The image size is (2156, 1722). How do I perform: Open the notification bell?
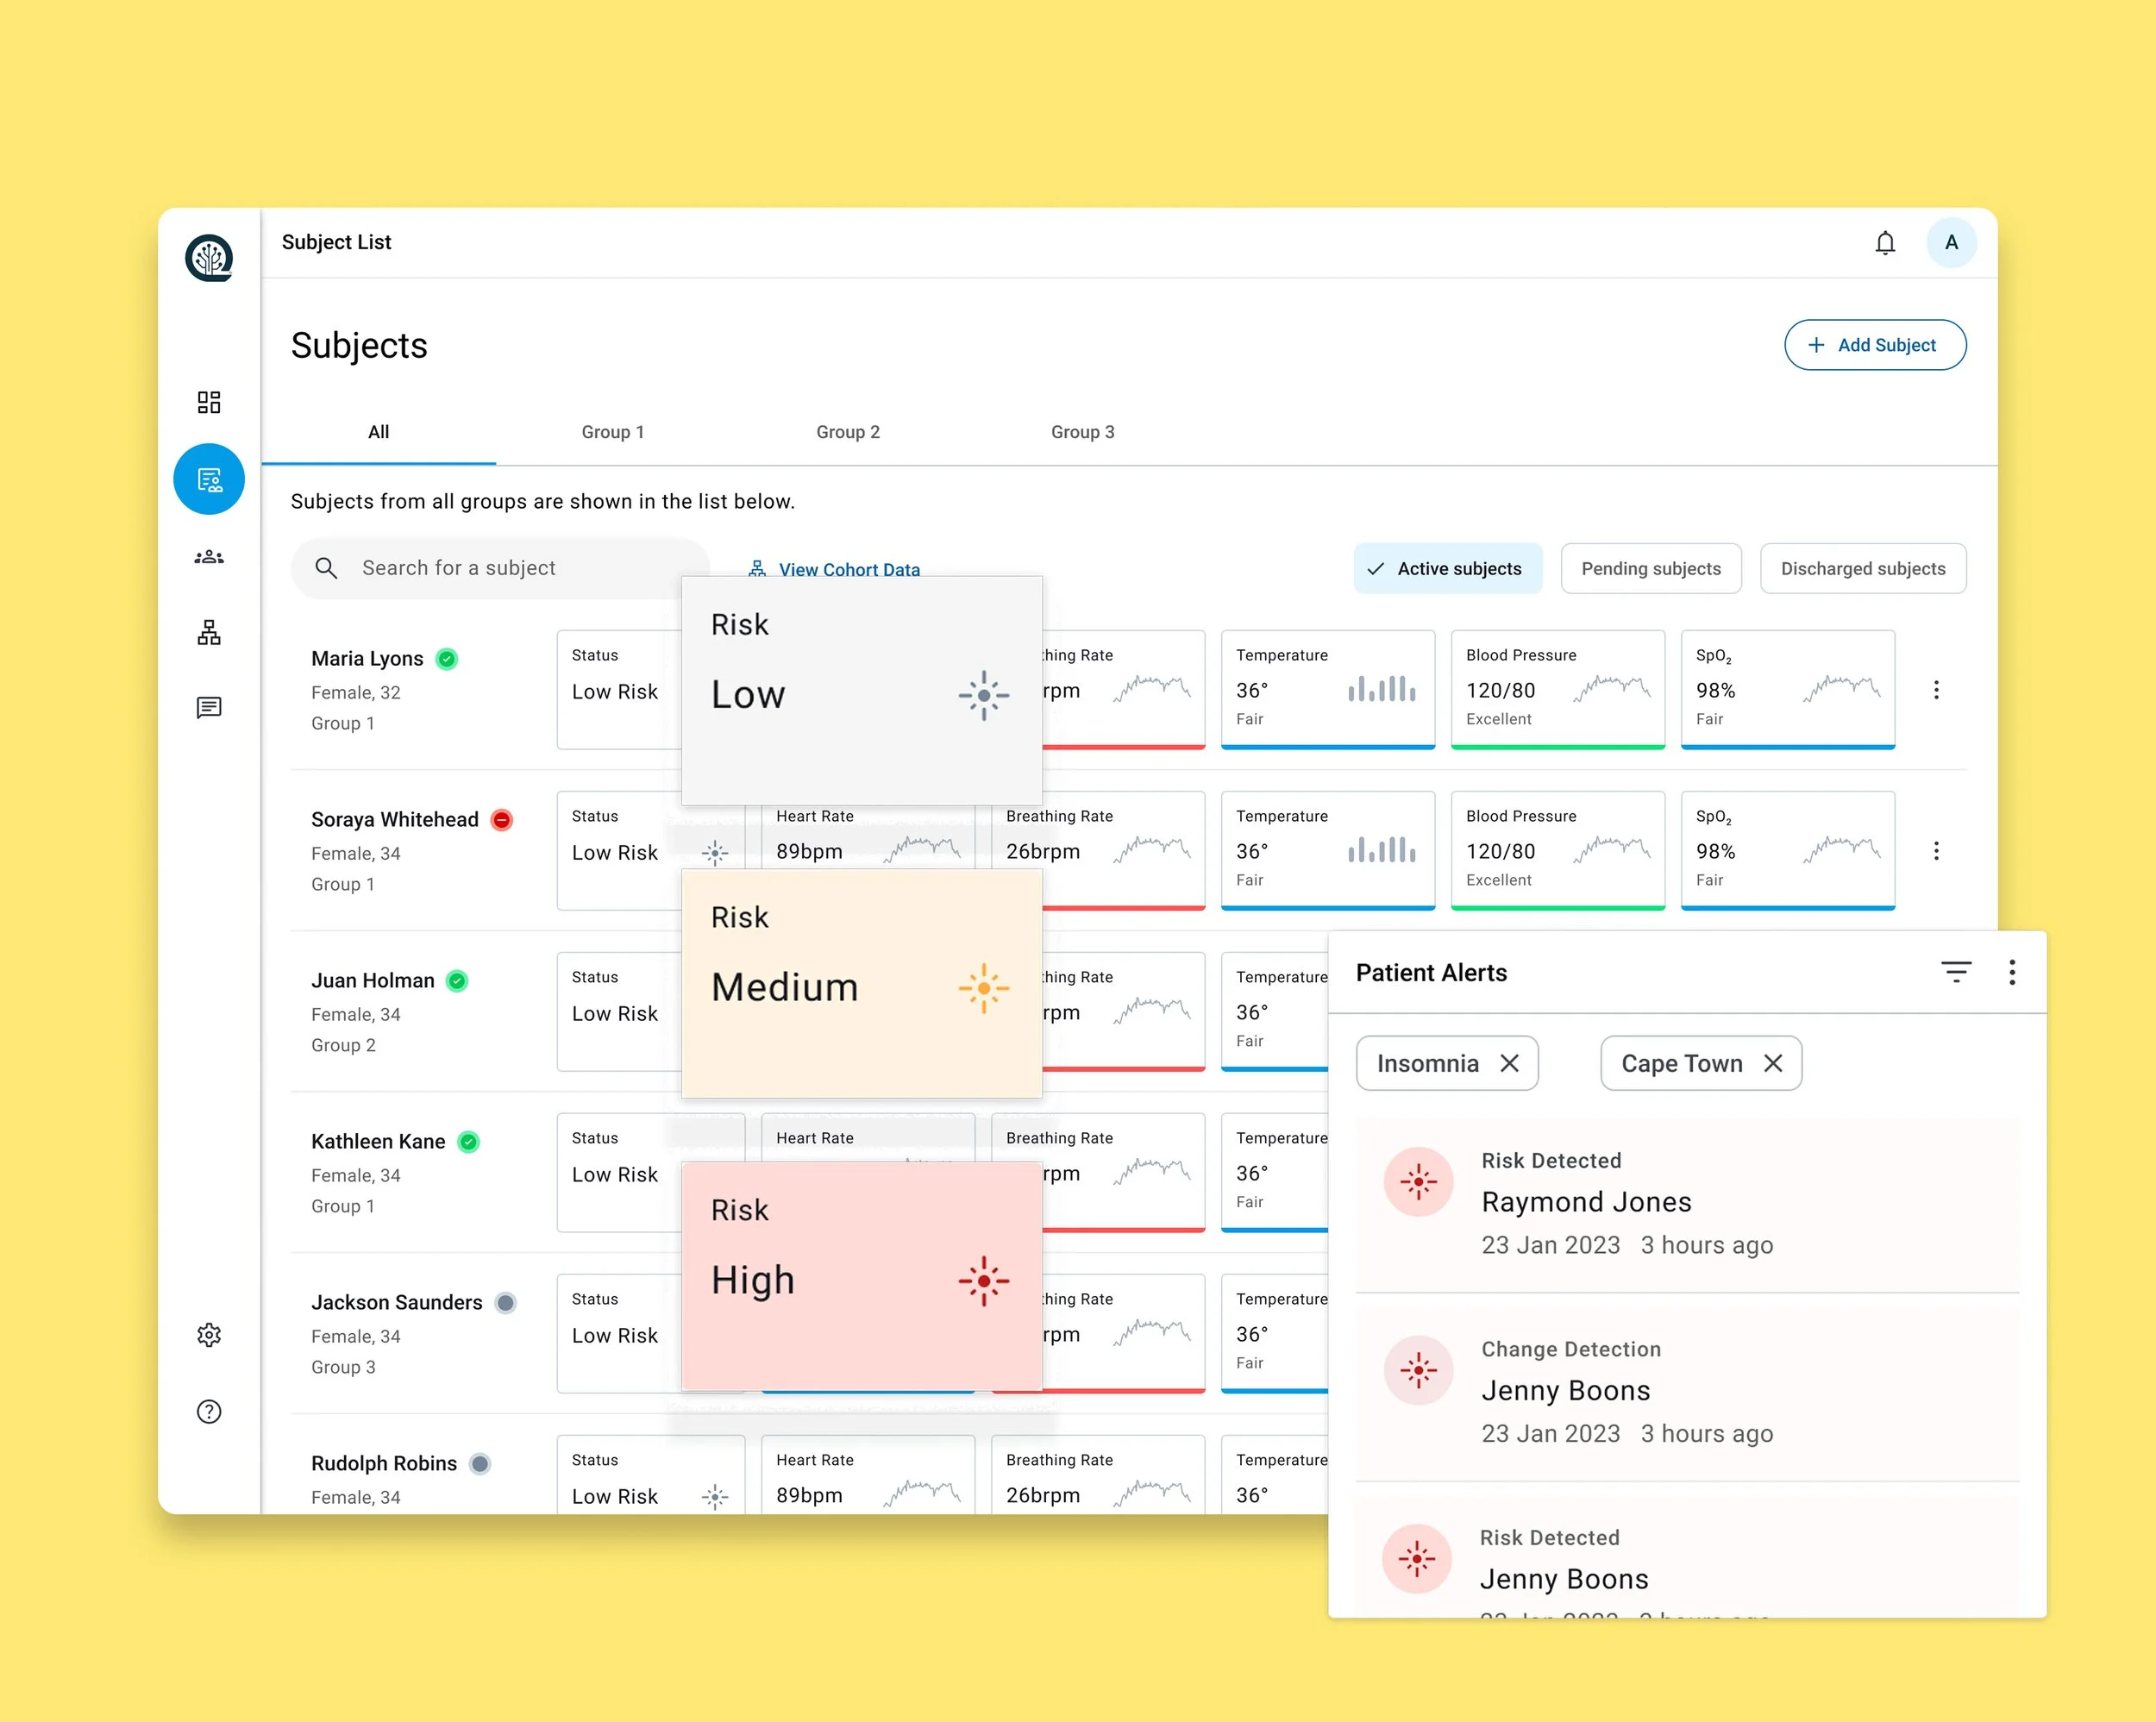(x=1886, y=242)
